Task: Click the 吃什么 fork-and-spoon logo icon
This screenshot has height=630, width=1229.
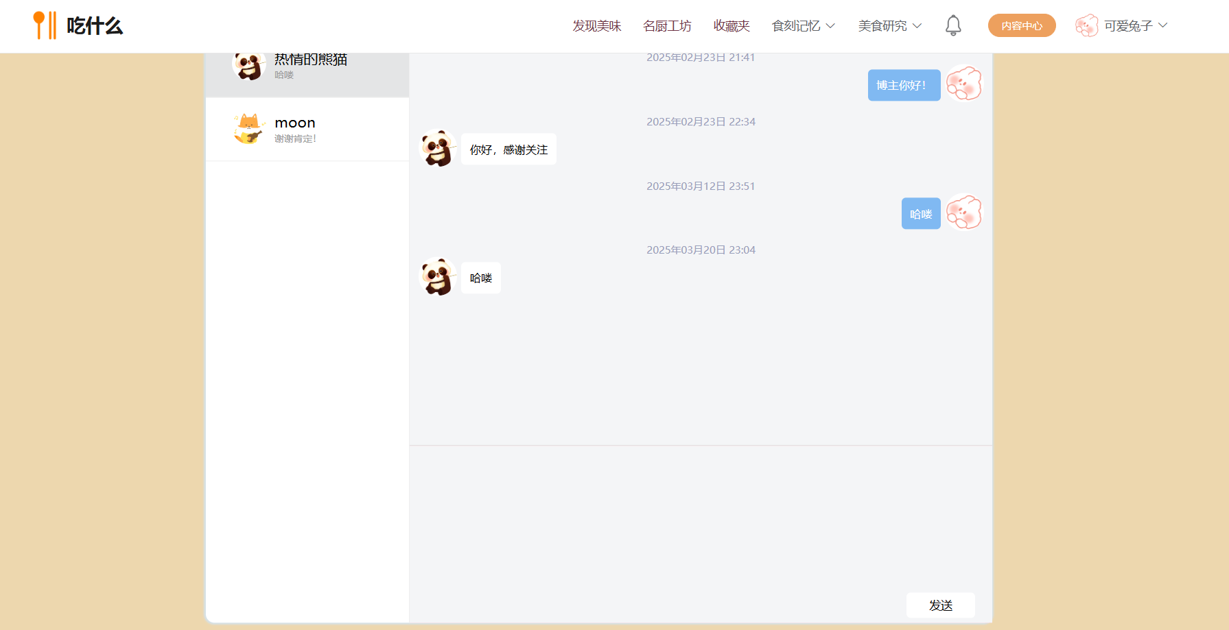Action: click(x=45, y=25)
